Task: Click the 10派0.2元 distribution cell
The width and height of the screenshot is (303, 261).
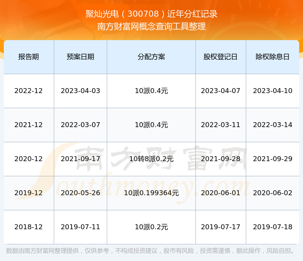Action: pyautogui.click(x=151, y=227)
